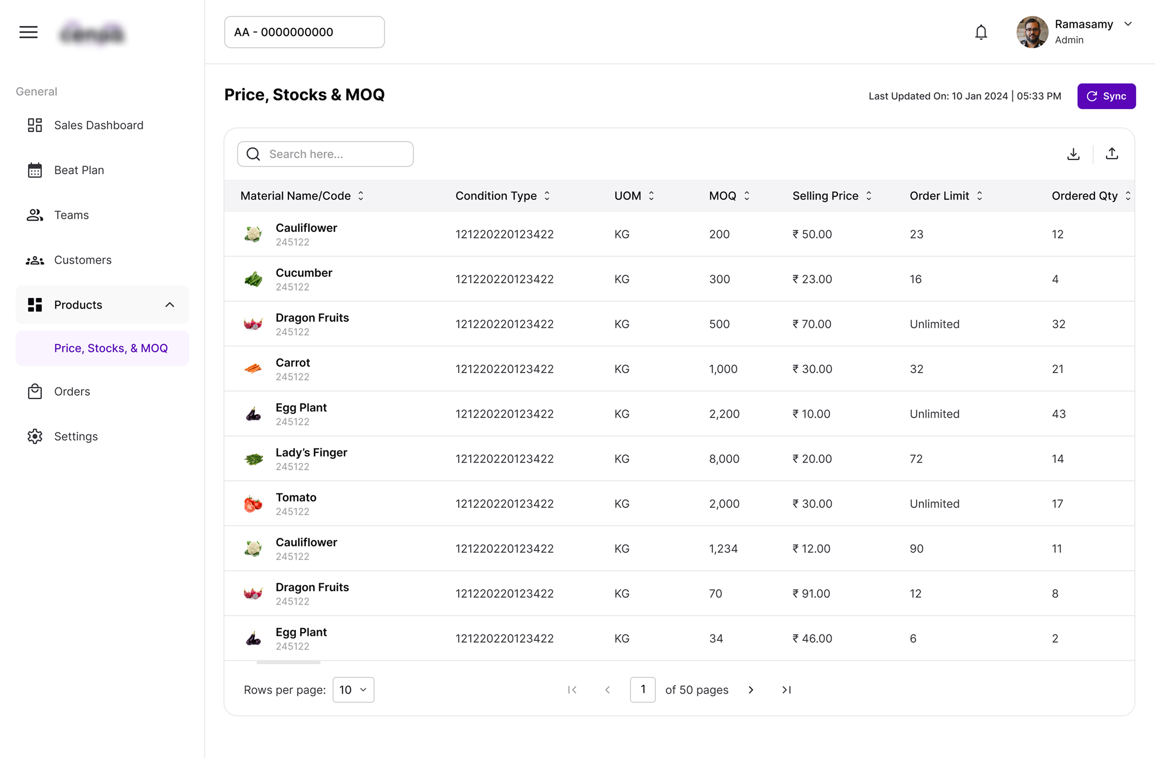This screenshot has width=1155, height=758.
Task: Open Rows per page dropdown
Action: click(x=353, y=690)
